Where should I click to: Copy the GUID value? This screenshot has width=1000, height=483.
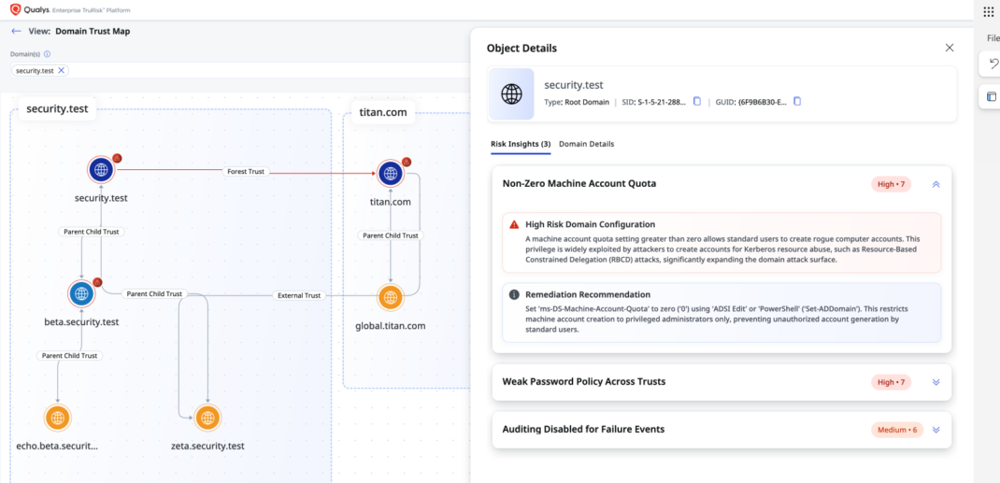pyautogui.click(x=797, y=101)
